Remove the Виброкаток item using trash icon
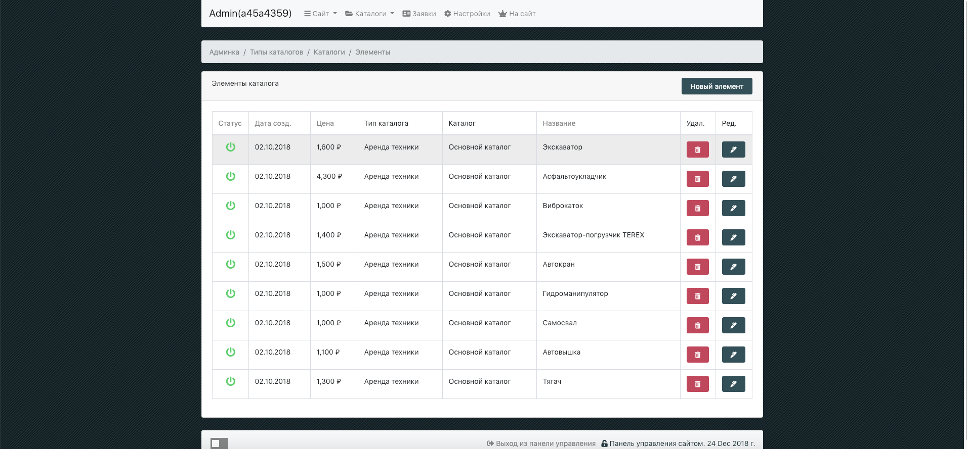967x449 pixels. [x=697, y=208]
